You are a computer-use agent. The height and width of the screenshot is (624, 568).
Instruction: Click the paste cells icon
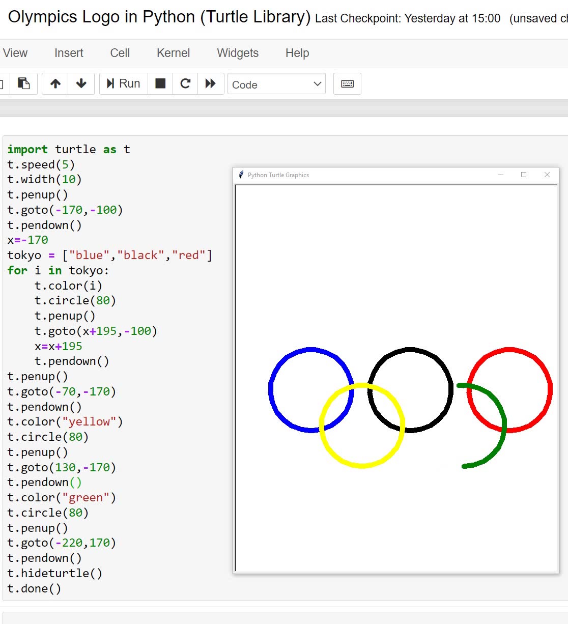[24, 83]
